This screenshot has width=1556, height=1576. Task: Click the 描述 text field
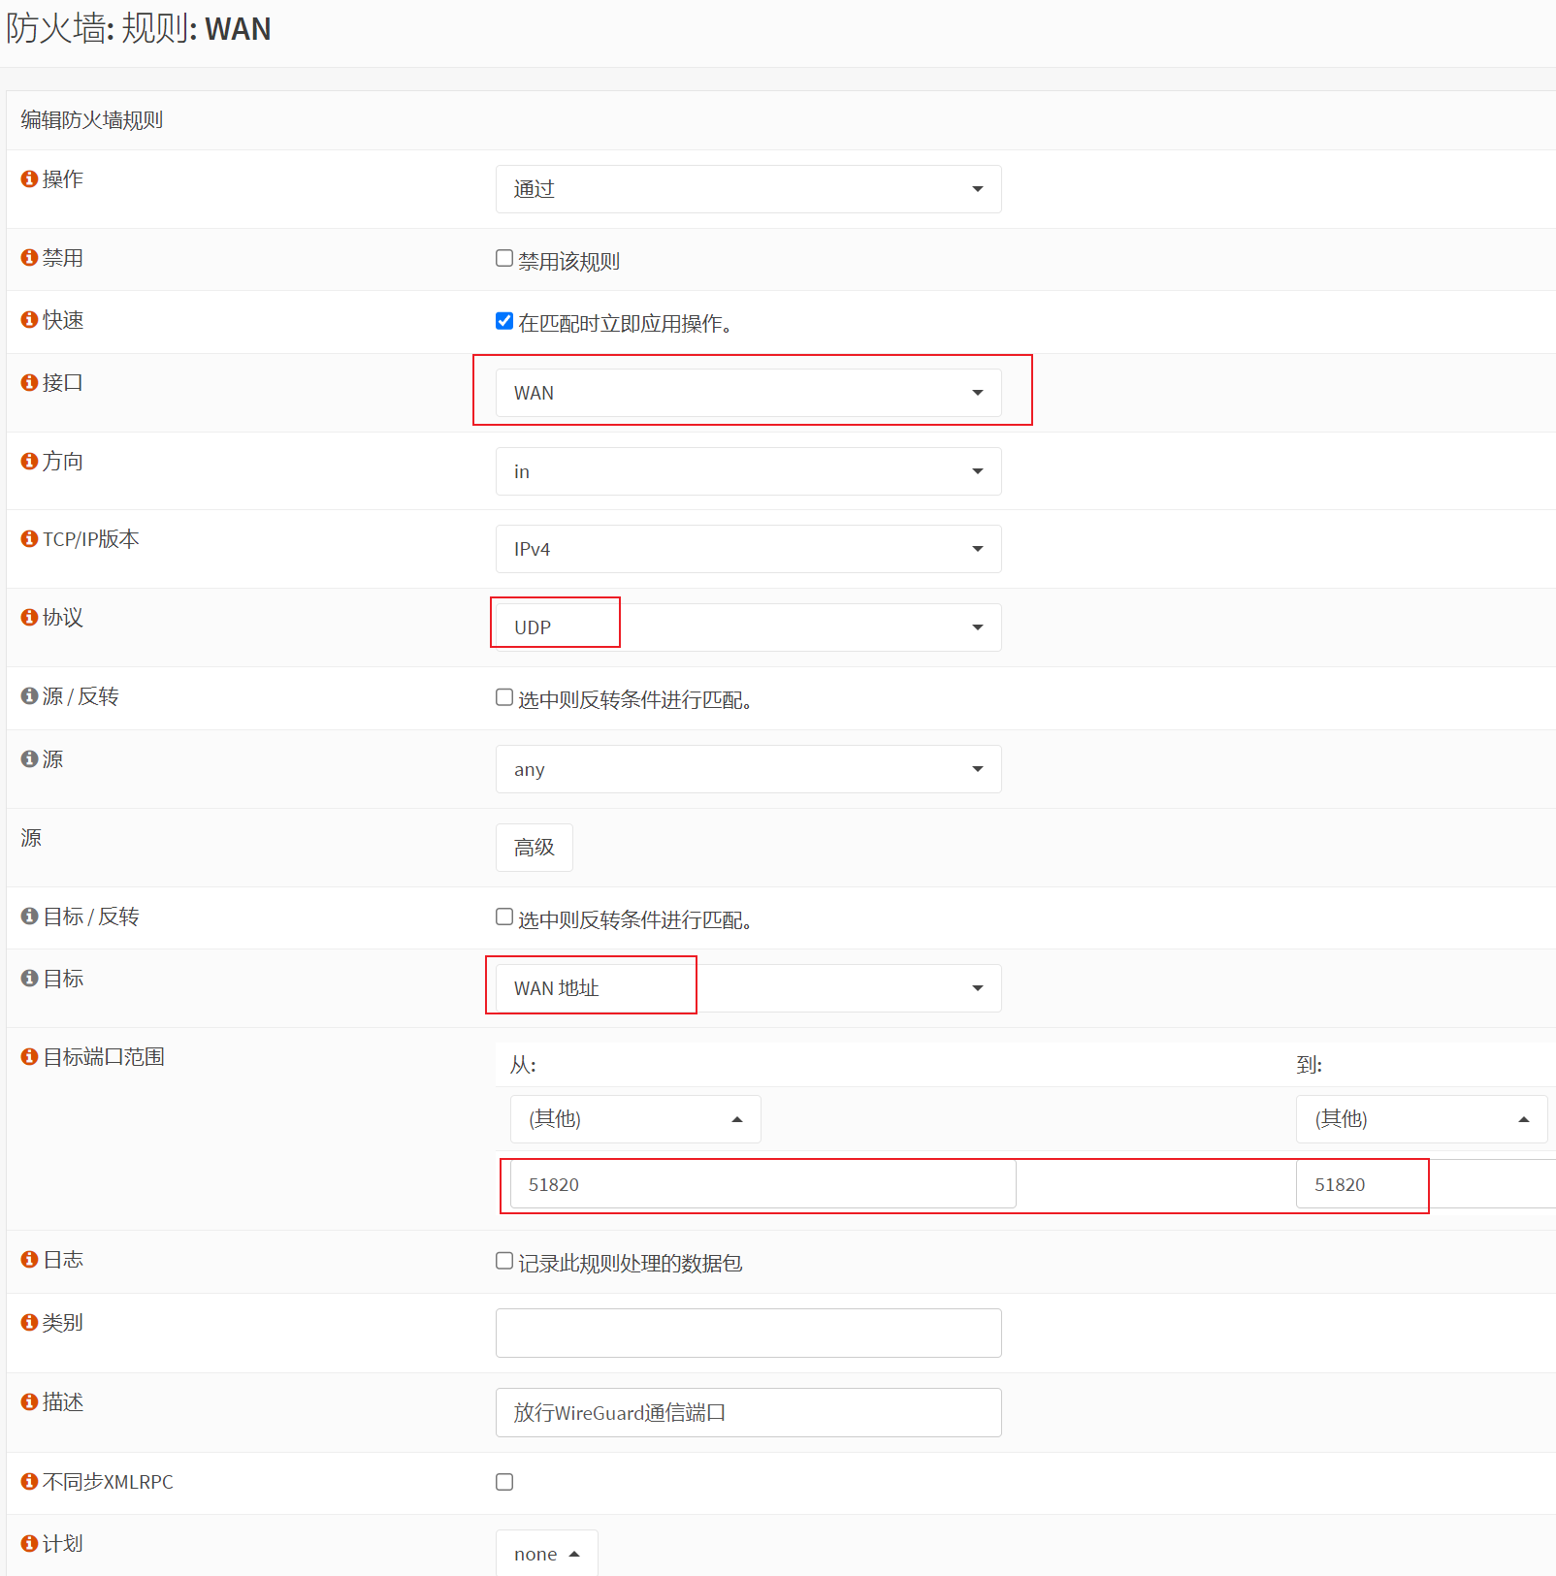coord(748,1413)
